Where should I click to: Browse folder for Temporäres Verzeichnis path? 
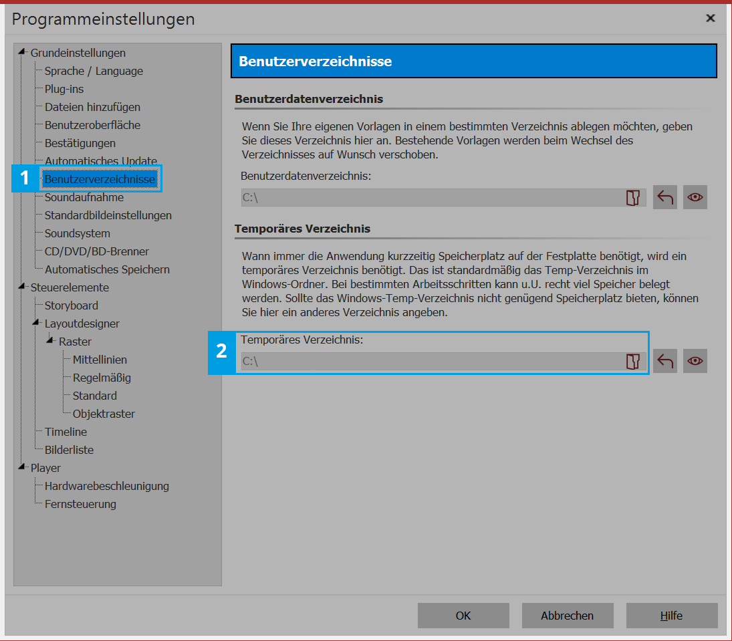(632, 362)
